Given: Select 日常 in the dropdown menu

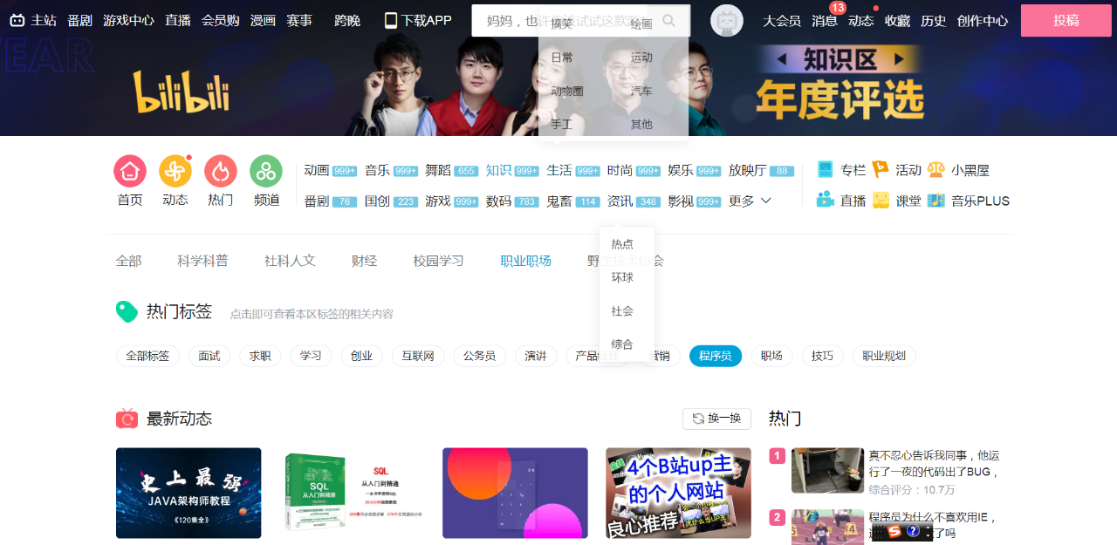Looking at the screenshot, I should (562, 58).
